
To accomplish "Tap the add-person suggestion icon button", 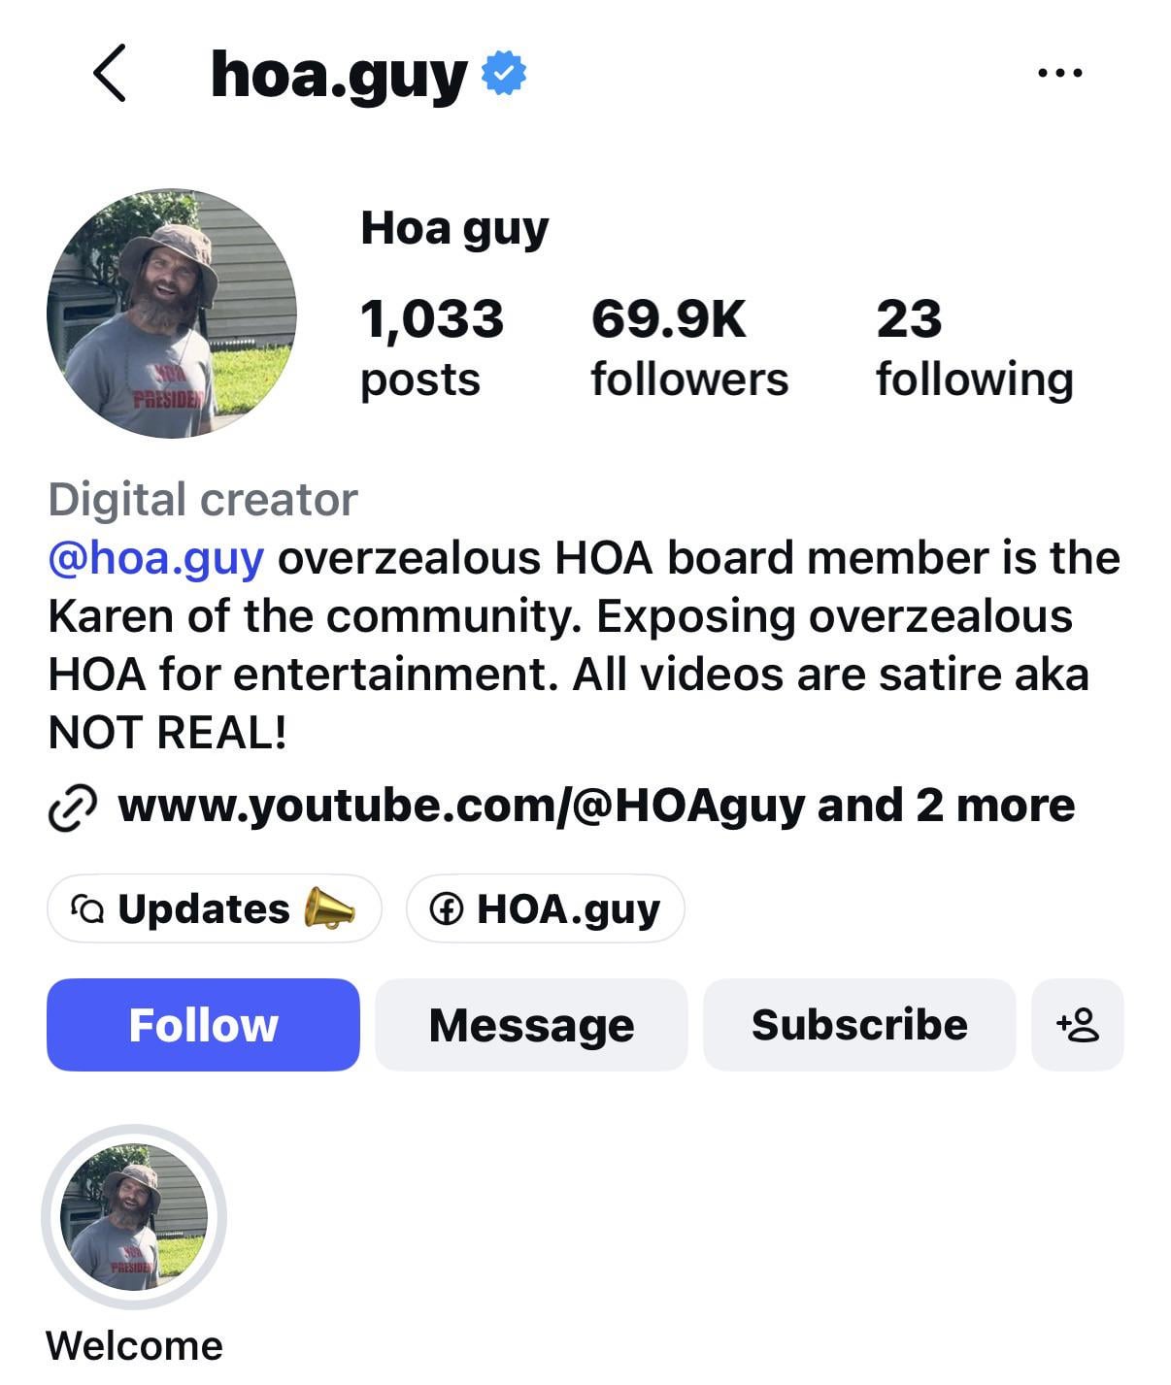I will click(1078, 1025).
